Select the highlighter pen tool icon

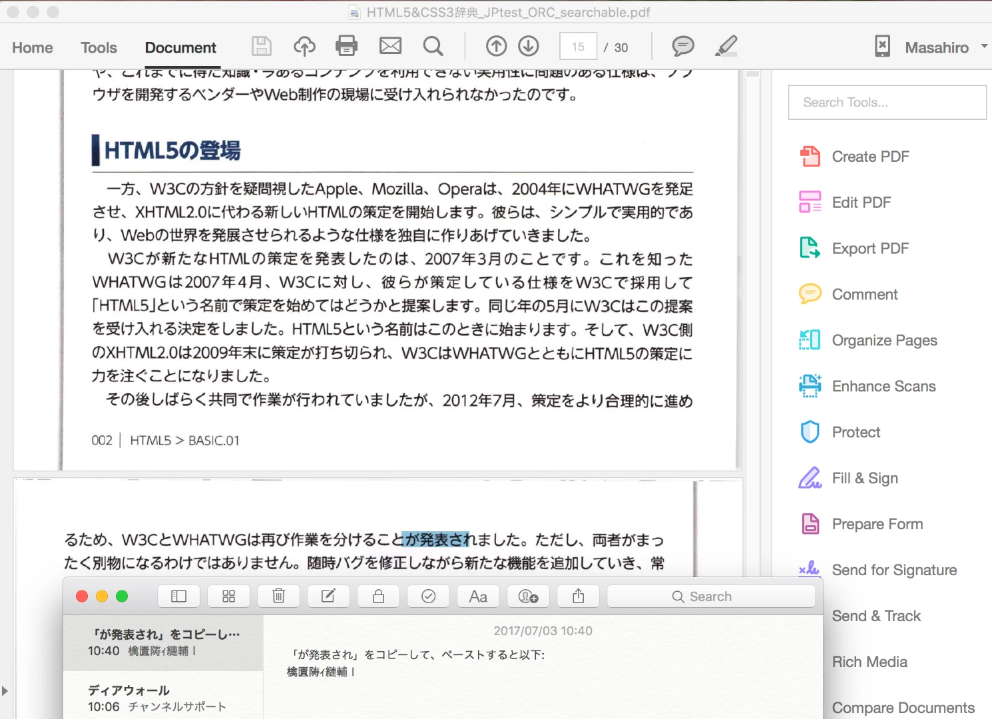coord(726,46)
